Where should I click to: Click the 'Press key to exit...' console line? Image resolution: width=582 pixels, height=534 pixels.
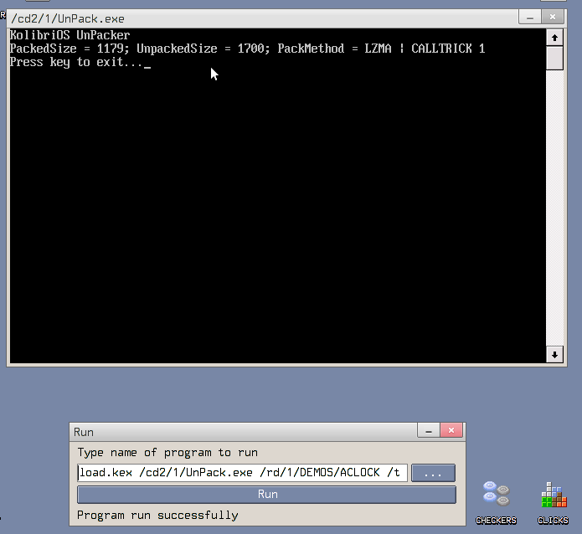[76, 62]
